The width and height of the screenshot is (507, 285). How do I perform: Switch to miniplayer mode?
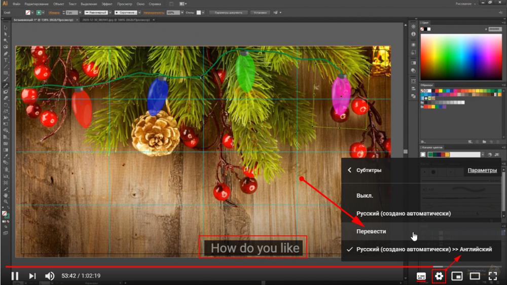[457, 276]
